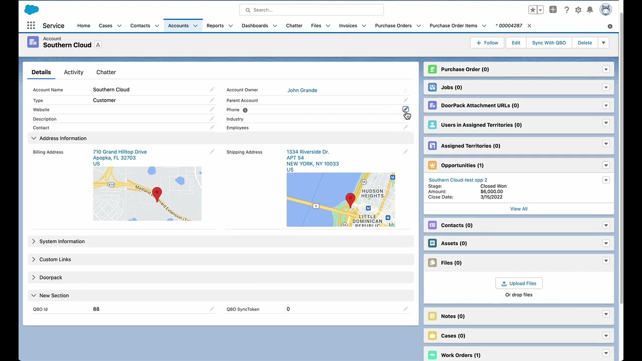The image size is (642, 361).
Task: Go to the Home nav item
Action: click(84, 26)
